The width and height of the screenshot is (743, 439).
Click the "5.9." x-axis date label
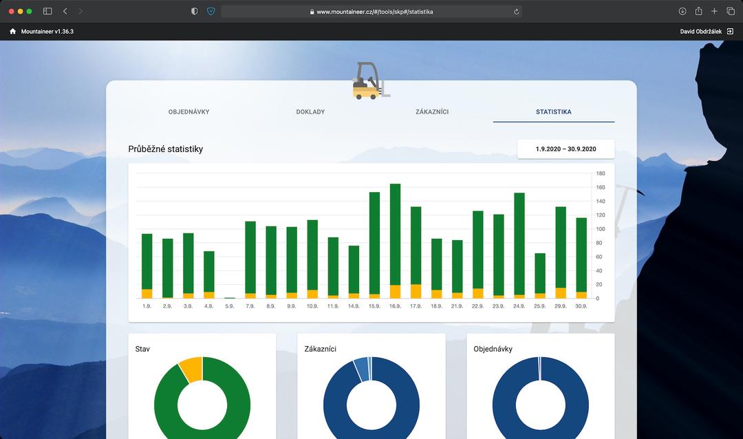pyautogui.click(x=229, y=306)
